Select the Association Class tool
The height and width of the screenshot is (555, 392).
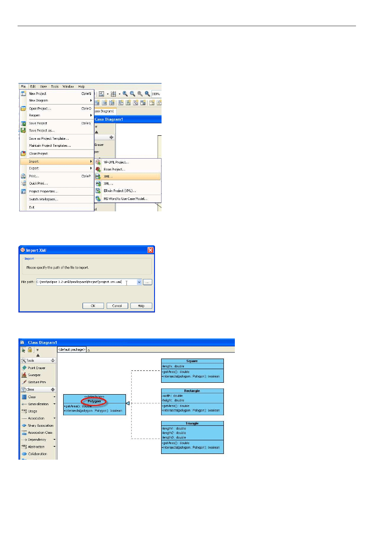pyautogui.click(x=40, y=432)
